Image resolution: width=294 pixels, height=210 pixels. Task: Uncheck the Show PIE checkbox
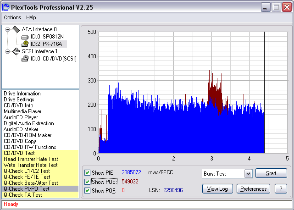(x=87, y=172)
